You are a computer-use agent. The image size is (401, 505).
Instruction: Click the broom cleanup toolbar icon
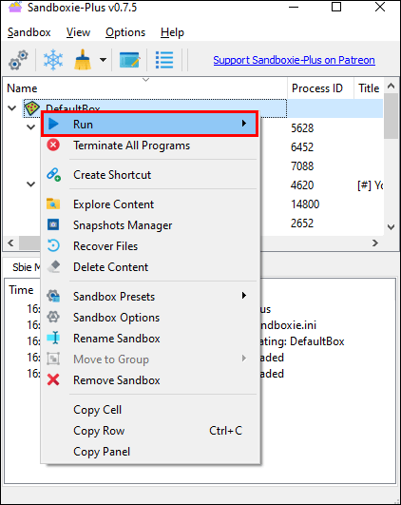point(83,60)
